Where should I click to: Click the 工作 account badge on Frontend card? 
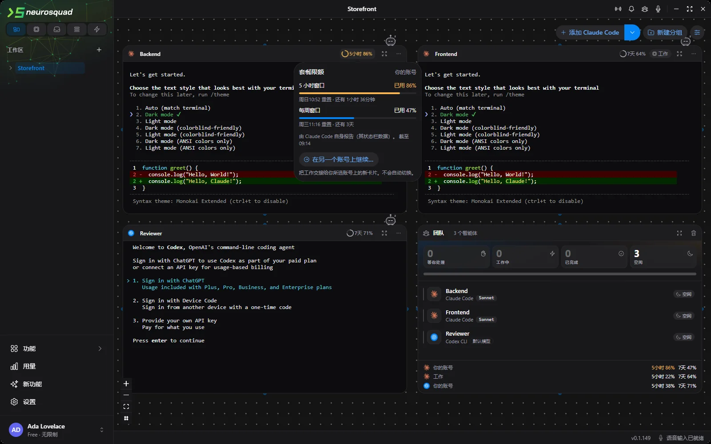pos(660,54)
